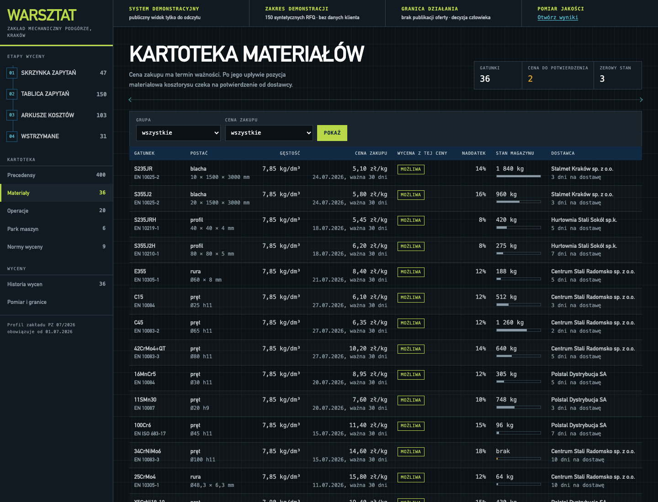Select the S235JRH grade cell
This screenshot has height=502, width=658.
[x=158, y=224]
